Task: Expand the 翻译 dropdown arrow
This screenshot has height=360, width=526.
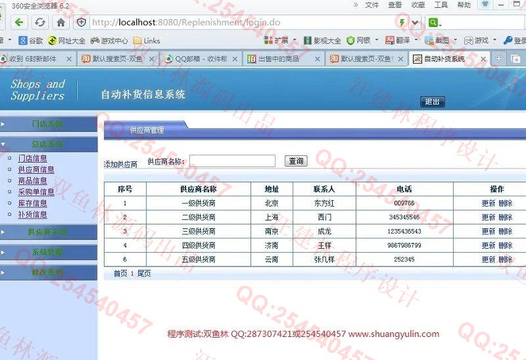Action: pyautogui.click(x=416, y=40)
